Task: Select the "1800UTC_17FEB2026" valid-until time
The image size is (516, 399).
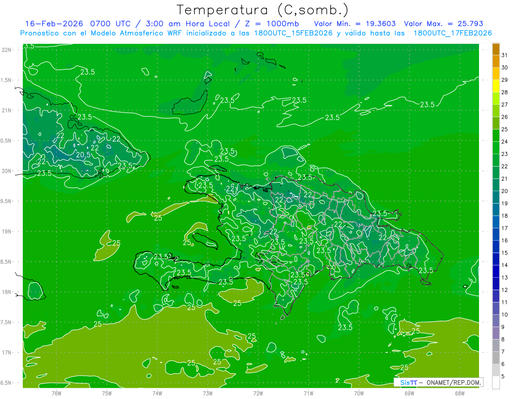Action: [452, 33]
